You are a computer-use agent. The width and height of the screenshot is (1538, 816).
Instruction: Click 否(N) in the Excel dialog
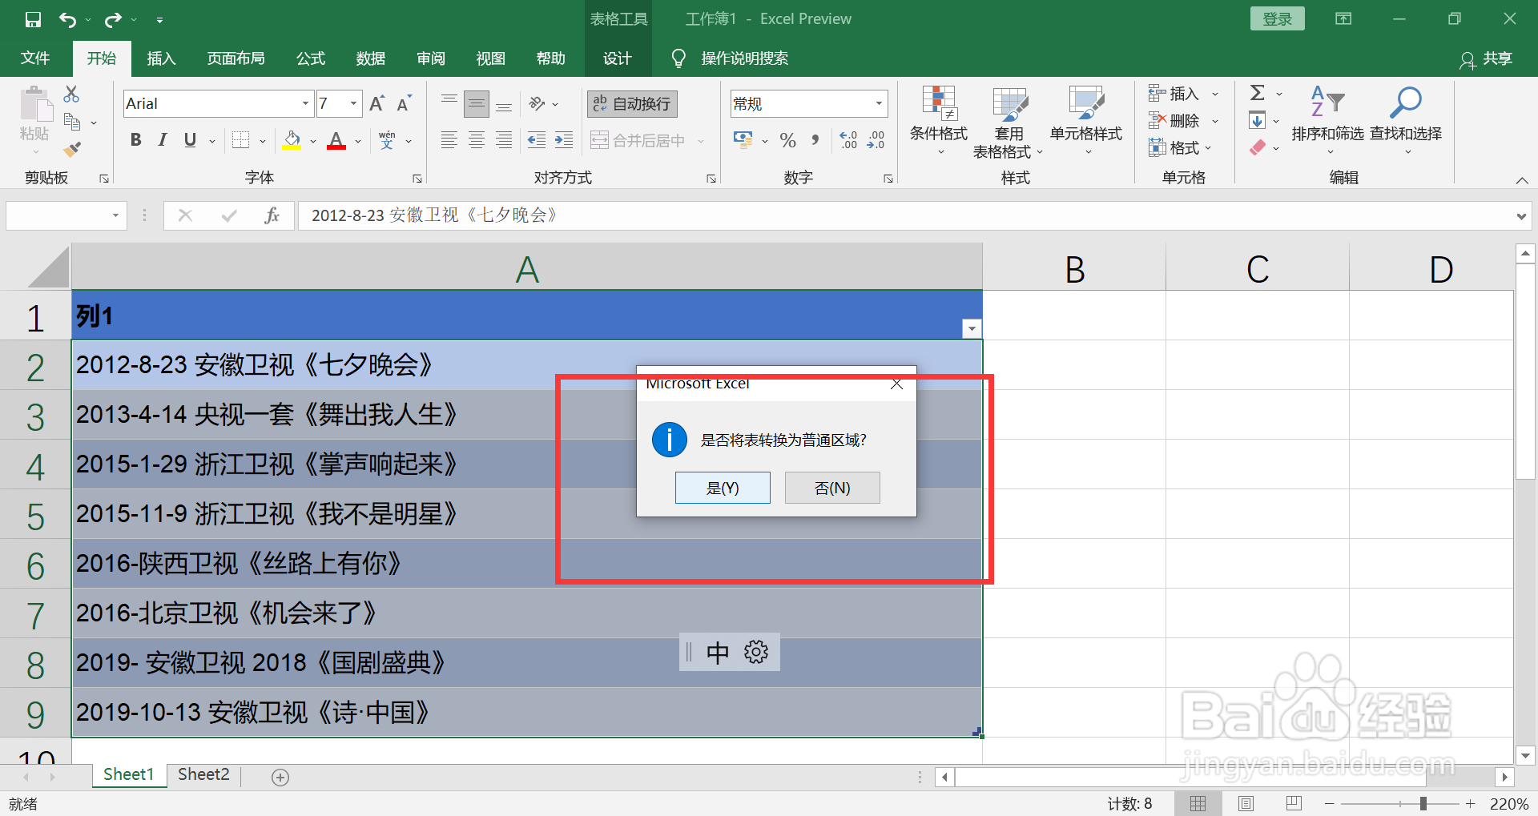coord(832,488)
